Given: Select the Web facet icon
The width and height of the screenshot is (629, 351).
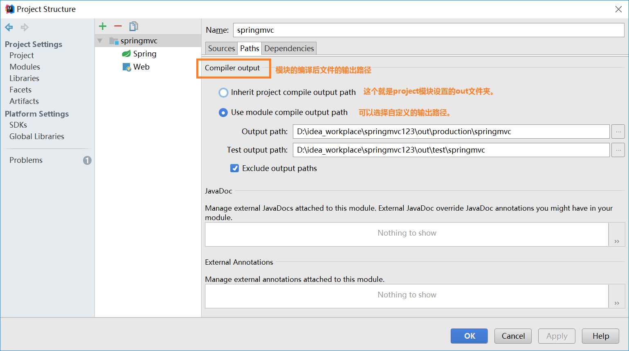Looking at the screenshot, I should [127, 67].
